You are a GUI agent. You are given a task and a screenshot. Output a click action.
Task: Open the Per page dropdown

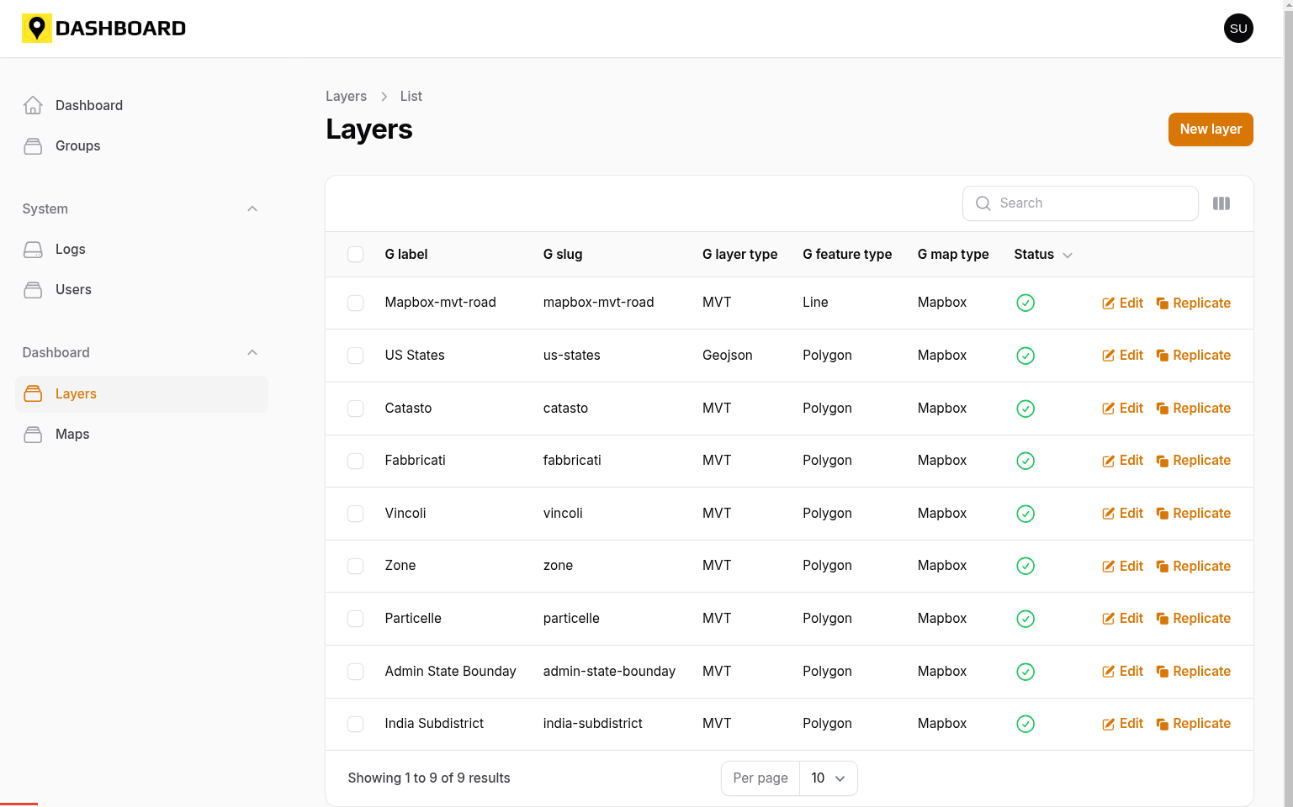point(828,778)
